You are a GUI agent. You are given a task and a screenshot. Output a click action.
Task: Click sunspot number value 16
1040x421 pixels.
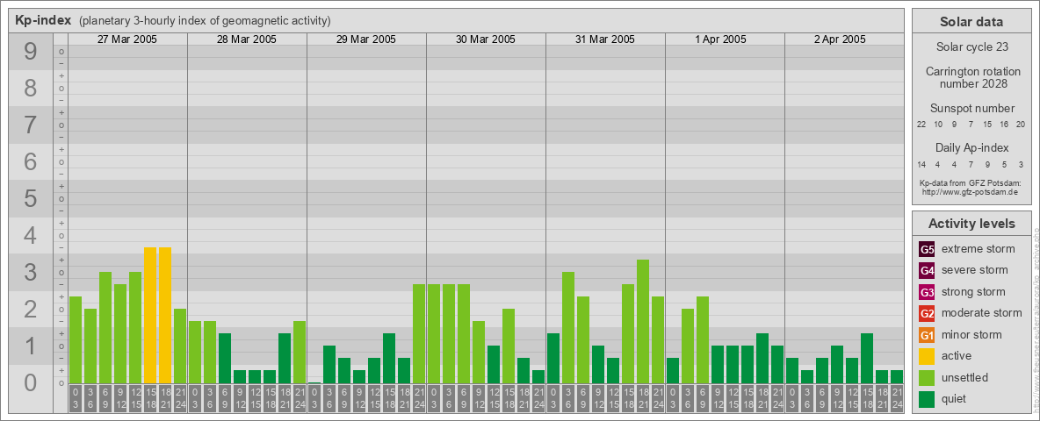[1004, 125]
